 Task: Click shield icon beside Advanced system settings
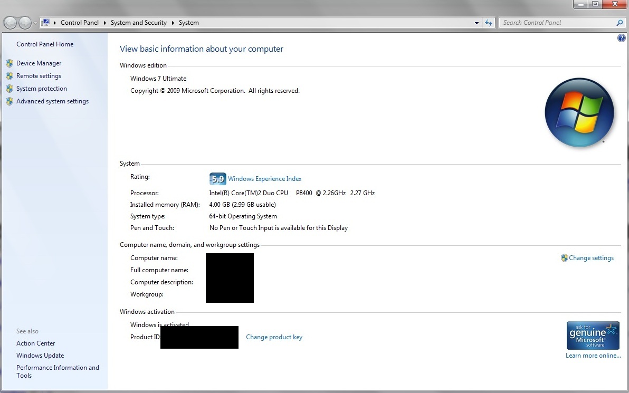pos(9,101)
